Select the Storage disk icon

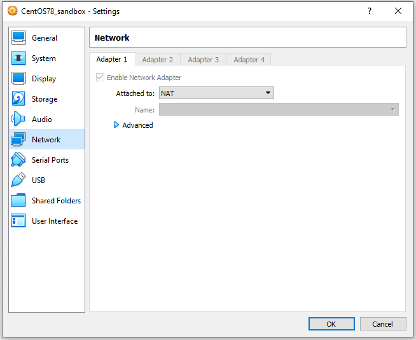tap(18, 99)
